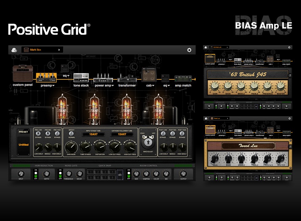Open eq dropdown after cab in Mark IIc+ window
301x221 pixels.
(x=166, y=85)
